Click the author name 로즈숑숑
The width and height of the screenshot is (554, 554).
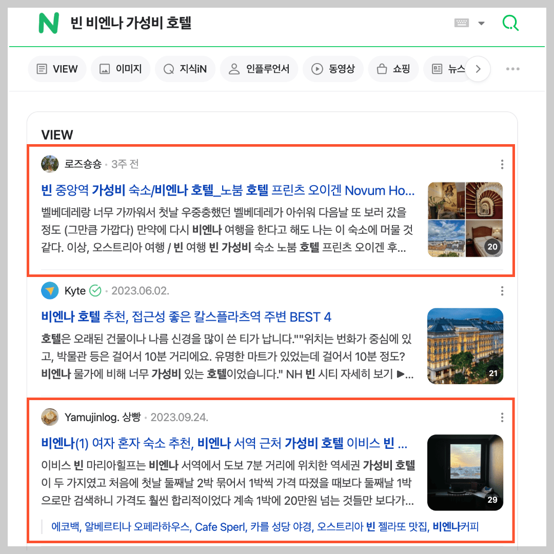(83, 164)
